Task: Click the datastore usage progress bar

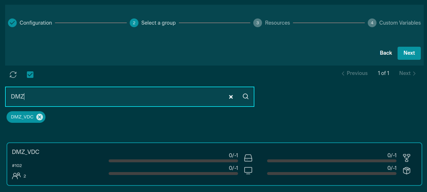Action: (x=173, y=161)
